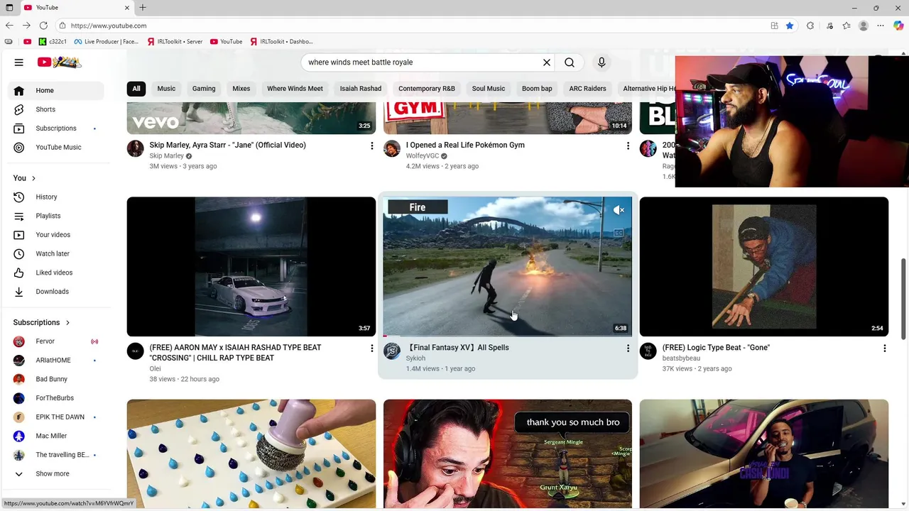This screenshot has height=511, width=909.
Task: Click the browser back arrow
Action: (9, 26)
